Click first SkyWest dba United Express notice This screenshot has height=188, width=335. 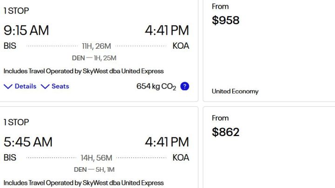tap(84, 71)
